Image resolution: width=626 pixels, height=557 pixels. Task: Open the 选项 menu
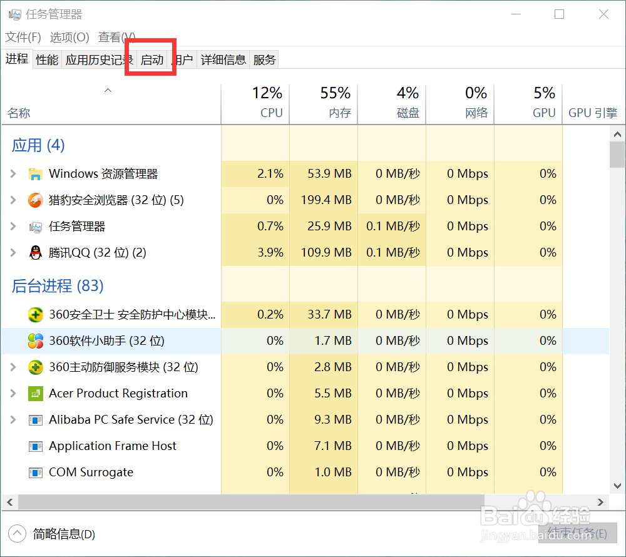68,37
